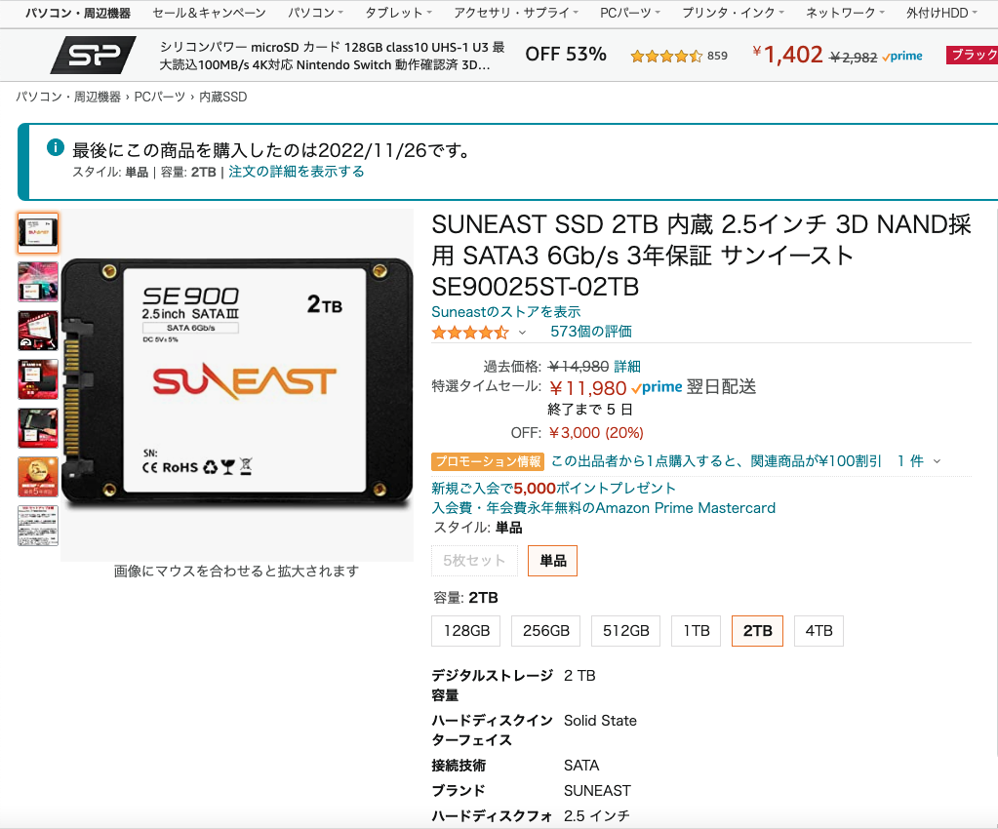The width and height of the screenshot is (998, 829).
Task: Choose the 128GB capacity option
Action: 466,631
